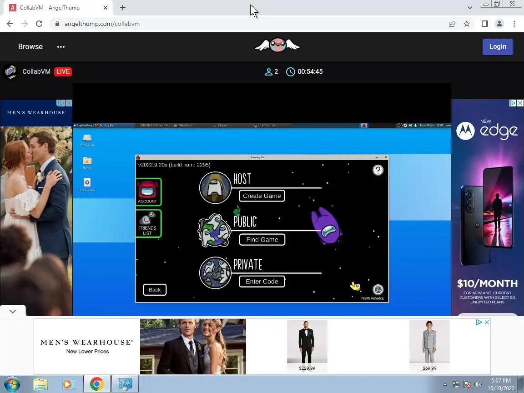Image resolution: width=524 pixels, height=393 pixels.
Task: Click the site lock security icon
Action: [x=57, y=24]
